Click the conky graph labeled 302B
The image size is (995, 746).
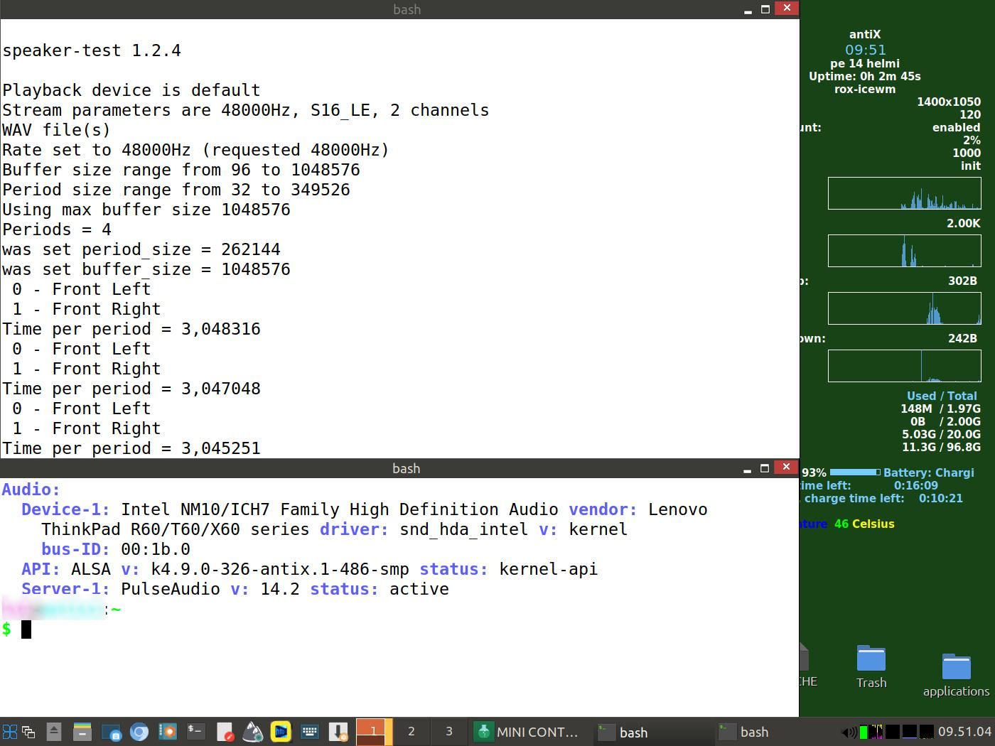tap(905, 309)
